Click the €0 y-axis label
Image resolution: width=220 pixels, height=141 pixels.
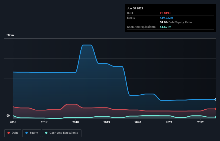pos(8,116)
